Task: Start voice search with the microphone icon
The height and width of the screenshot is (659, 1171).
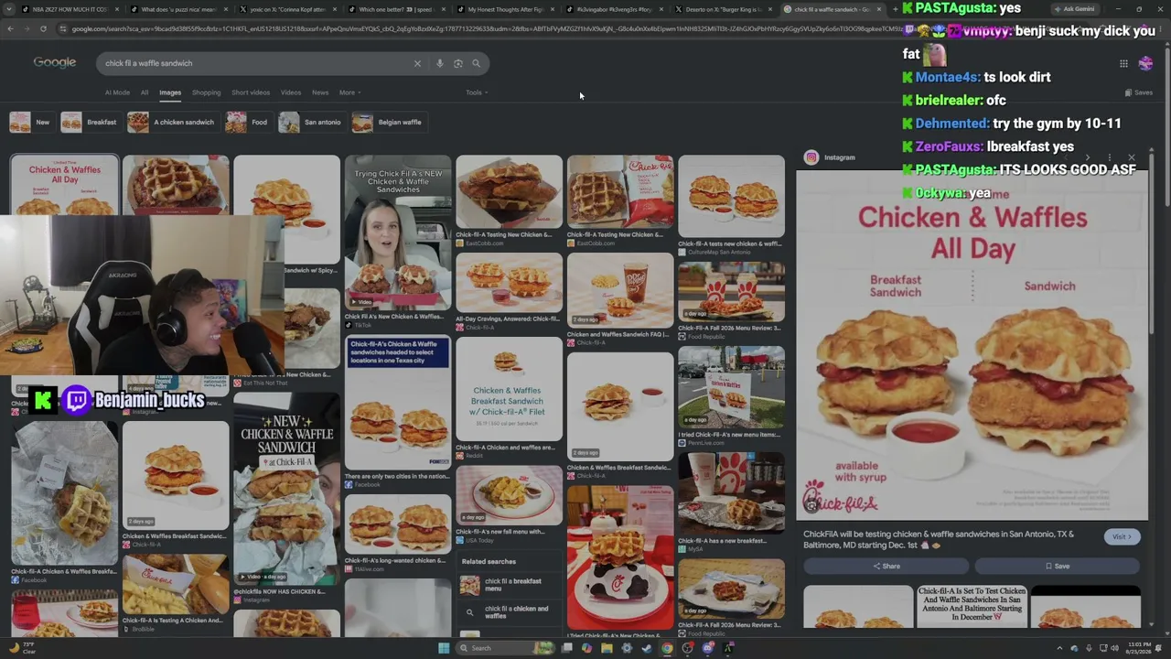Action: click(x=440, y=63)
